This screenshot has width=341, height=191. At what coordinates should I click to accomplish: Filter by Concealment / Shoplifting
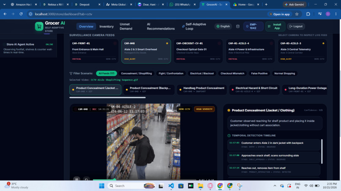136,73
